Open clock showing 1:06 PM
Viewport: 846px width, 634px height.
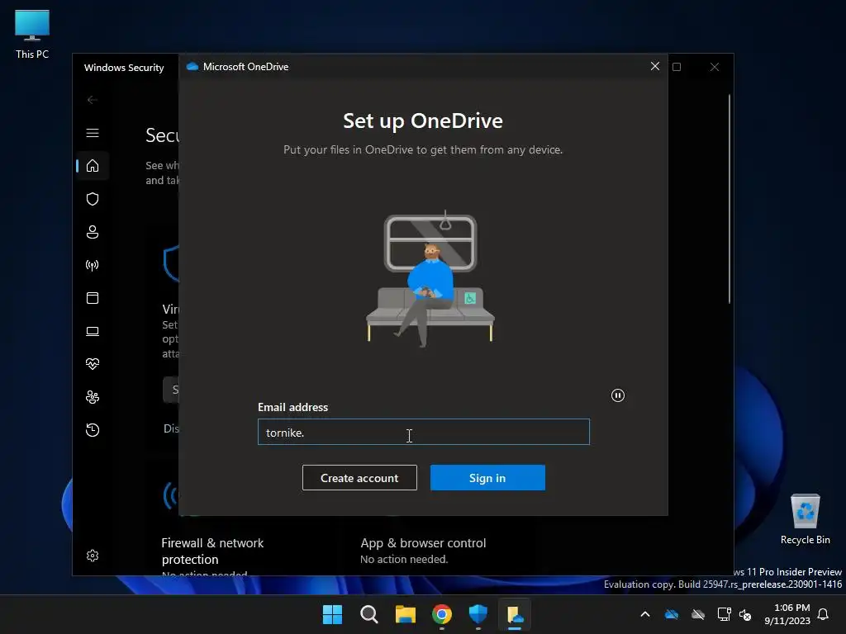pos(787,614)
